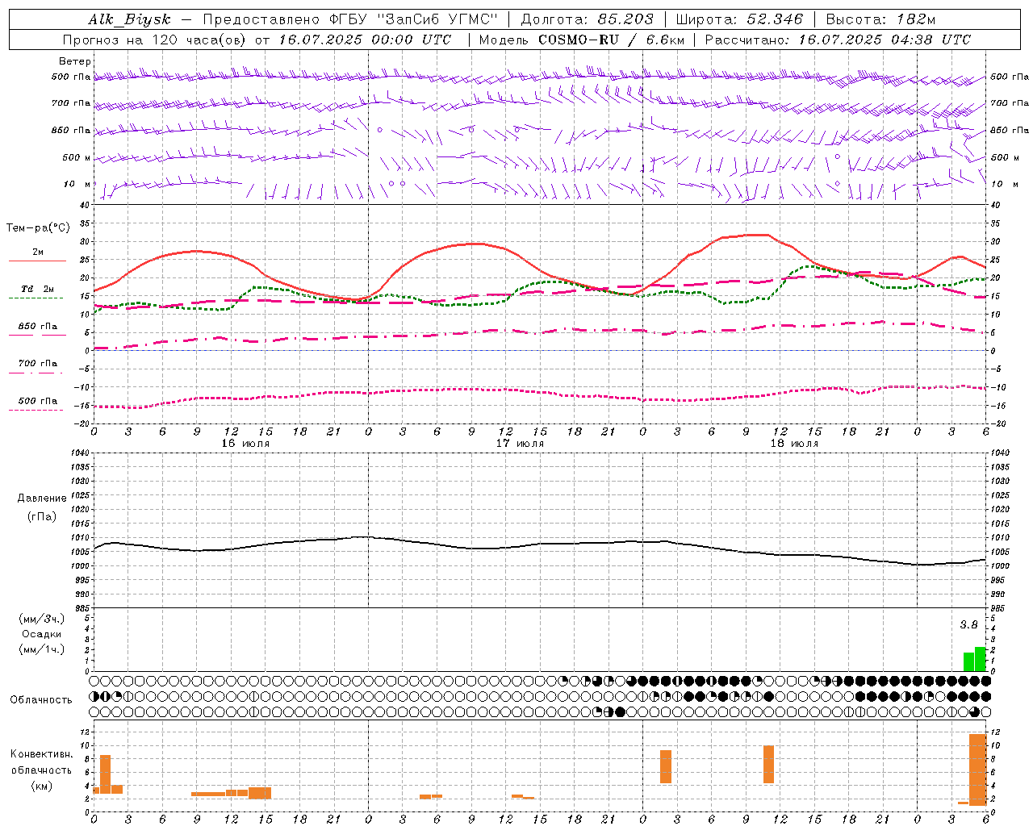Click the 700 гПа temperature legend entry
1033x826 pixels.
(x=37, y=364)
